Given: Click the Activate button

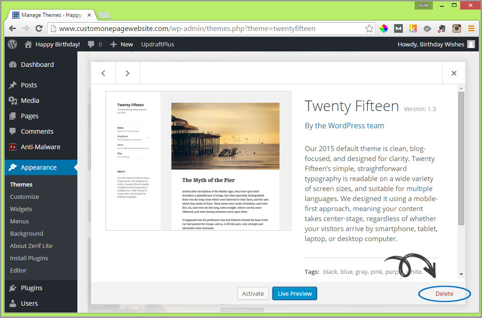Looking at the screenshot, I should pyautogui.click(x=253, y=293).
